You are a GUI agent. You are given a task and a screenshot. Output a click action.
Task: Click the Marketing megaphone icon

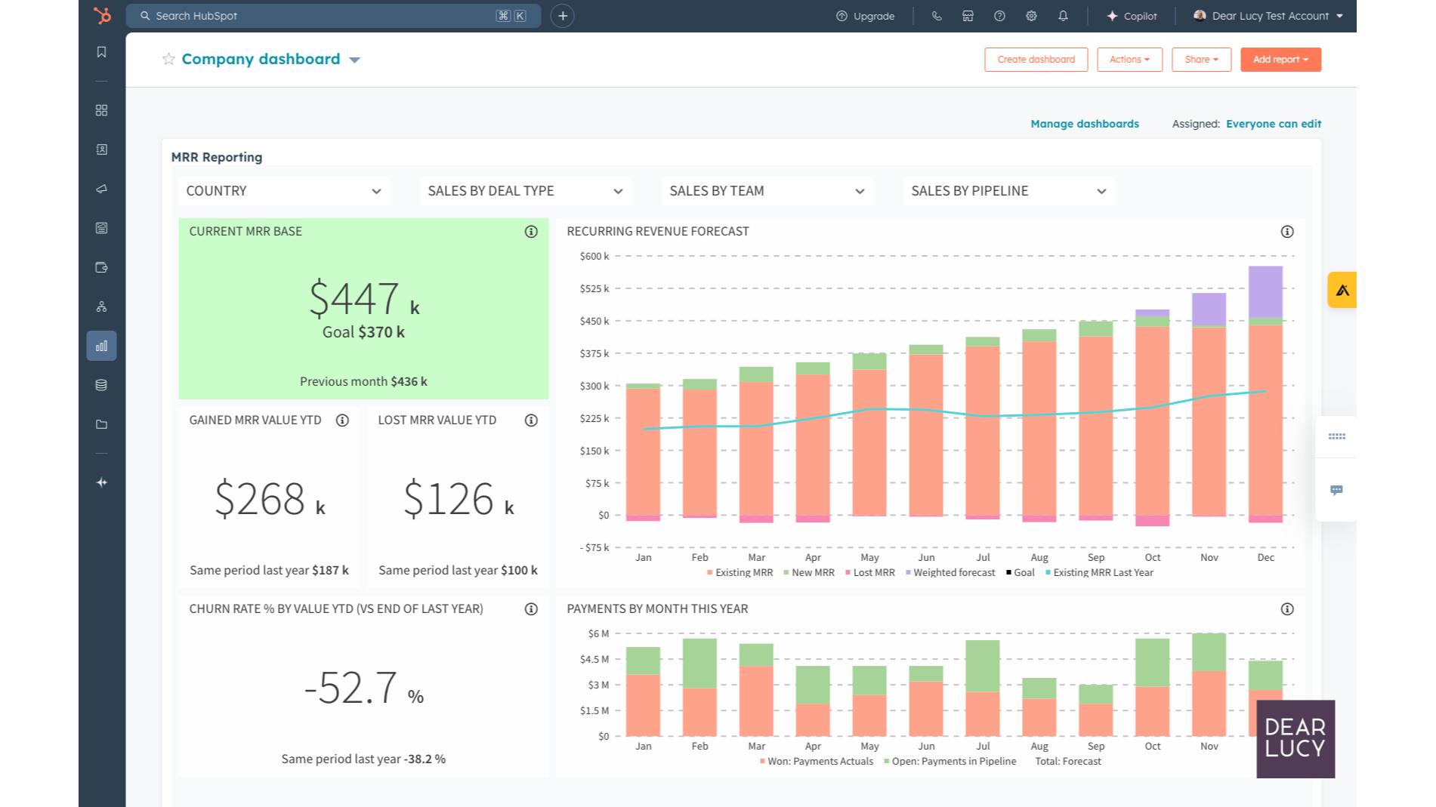pos(101,189)
